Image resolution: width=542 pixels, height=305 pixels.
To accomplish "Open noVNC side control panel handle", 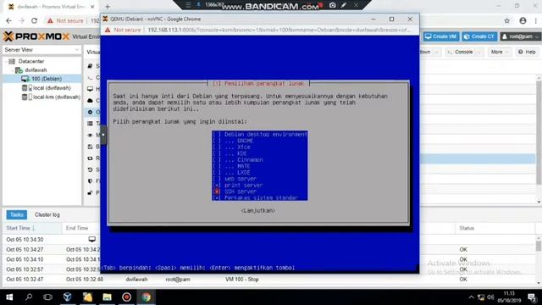I will [103, 135].
